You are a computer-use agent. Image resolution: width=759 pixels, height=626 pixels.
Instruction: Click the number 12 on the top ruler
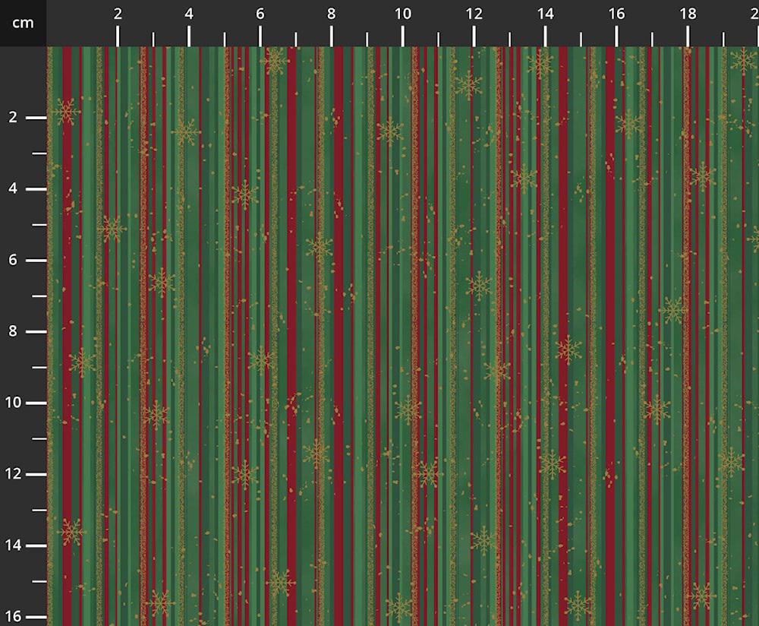[474, 14]
